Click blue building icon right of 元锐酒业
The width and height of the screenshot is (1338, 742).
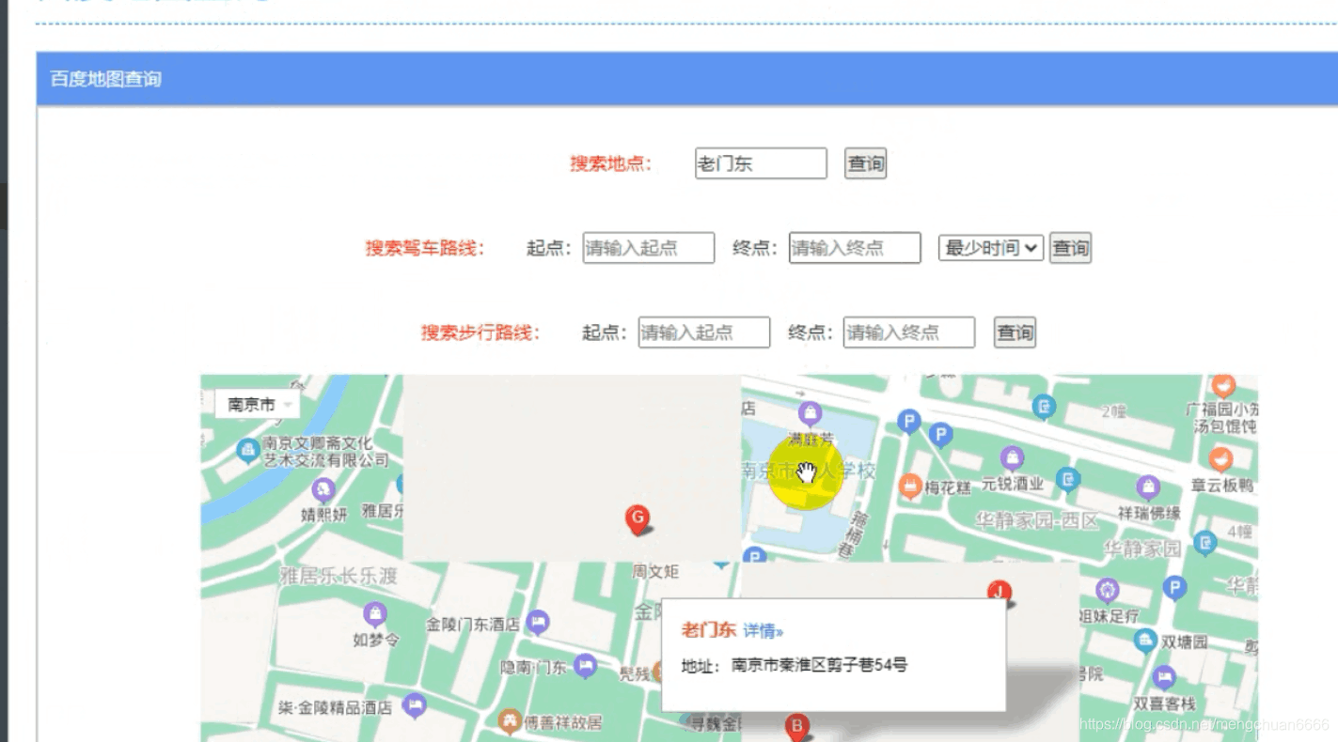pyautogui.click(x=1068, y=480)
